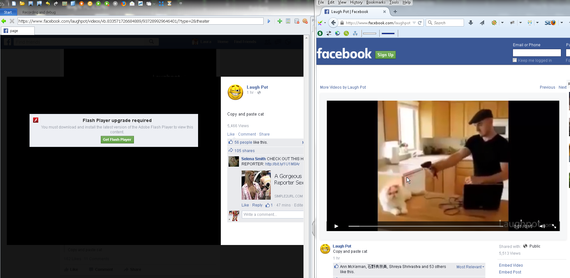
Task: Click green dollar sign icon in Firefox
Action: (320, 33)
